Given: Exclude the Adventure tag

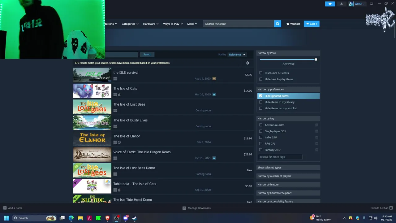Looking at the screenshot, I should [x=317, y=125].
